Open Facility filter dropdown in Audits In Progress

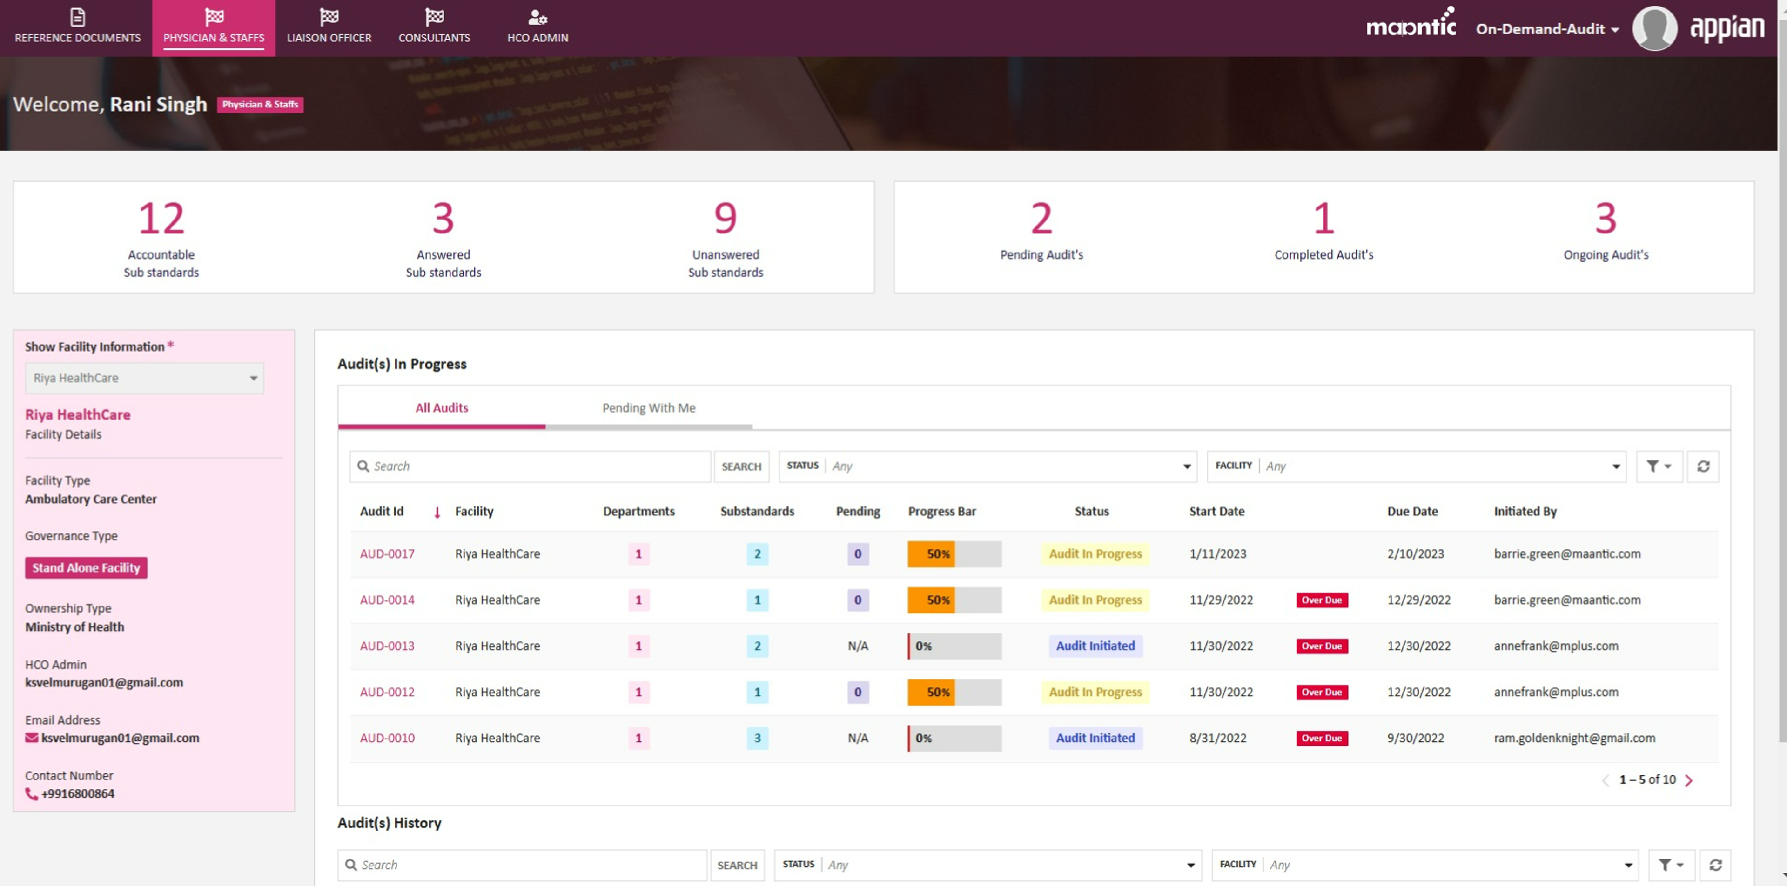(x=1416, y=466)
